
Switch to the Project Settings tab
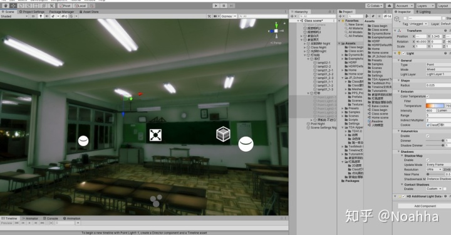(32, 12)
